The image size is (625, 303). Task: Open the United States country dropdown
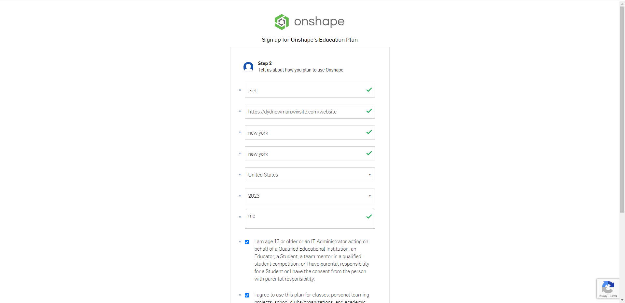pyautogui.click(x=310, y=175)
